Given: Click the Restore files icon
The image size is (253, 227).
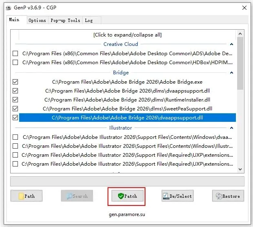Looking at the screenshot, I should click(x=219, y=196).
